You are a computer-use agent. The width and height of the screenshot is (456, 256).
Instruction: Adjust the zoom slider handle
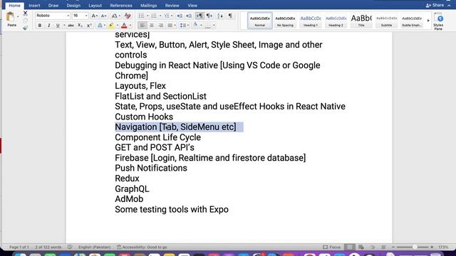(x=415, y=247)
